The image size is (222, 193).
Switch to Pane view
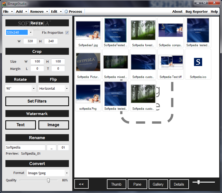[137, 184]
